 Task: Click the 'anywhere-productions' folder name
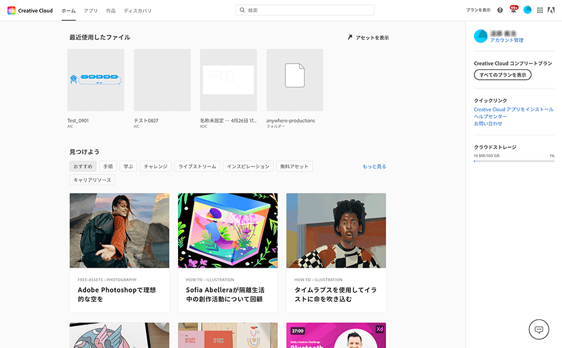pyautogui.click(x=290, y=120)
